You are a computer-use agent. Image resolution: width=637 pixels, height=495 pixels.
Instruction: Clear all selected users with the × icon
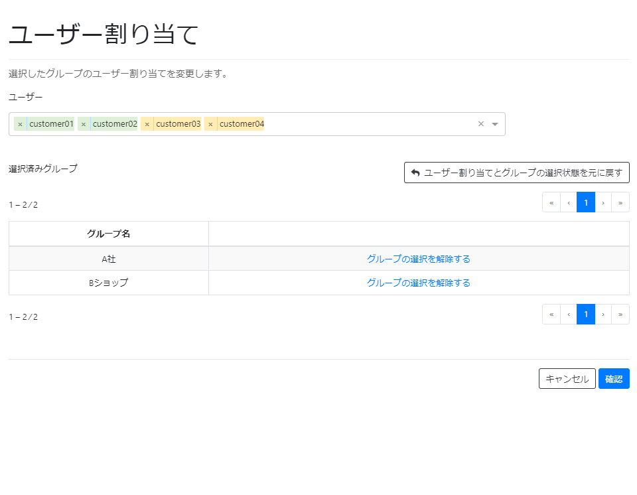click(x=482, y=123)
